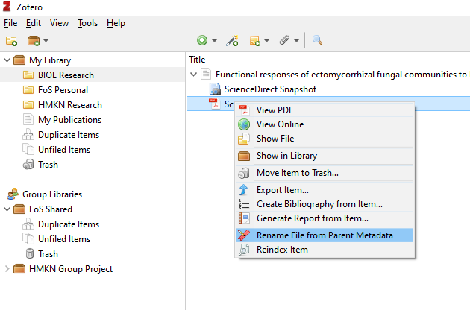Image resolution: width=470 pixels, height=310 pixels.
Task: Open the Add Attachment dropdown arrow
Action: coord(296,41)
